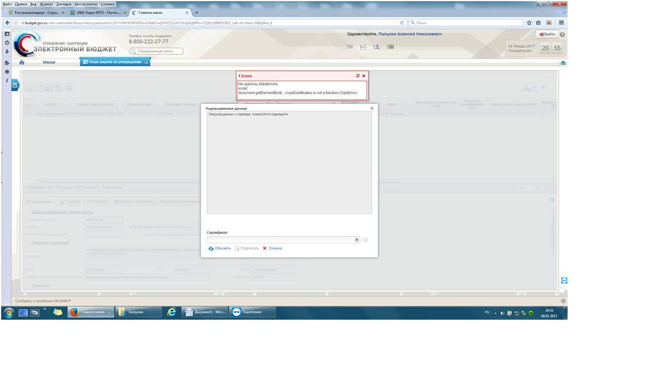The width and height of the screenshot is (672, 378).
Task: Open the Сертификат dropdown list
Action: pyautogui.click(x=356, y=240)
